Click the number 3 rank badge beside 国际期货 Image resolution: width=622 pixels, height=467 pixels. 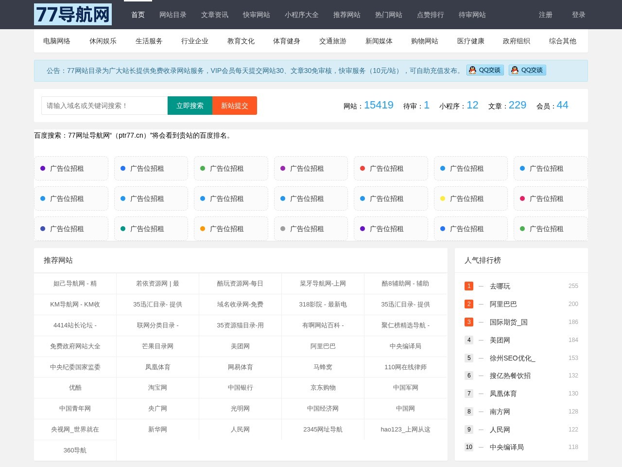(469, 322)
